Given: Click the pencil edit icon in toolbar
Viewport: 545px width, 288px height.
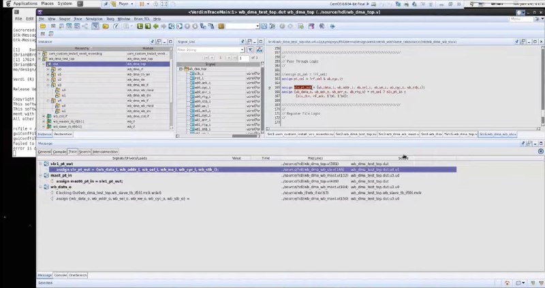Looking at the screenshot, I should pos(116,26).
